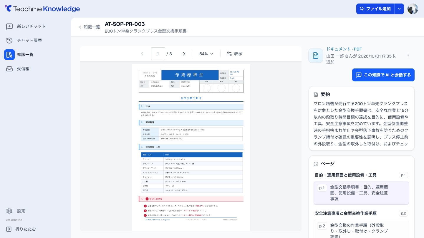This screenshot has width=424, height=238.
Task: Click ドキュメント・PDF label
Action: [x=344, y=49]
